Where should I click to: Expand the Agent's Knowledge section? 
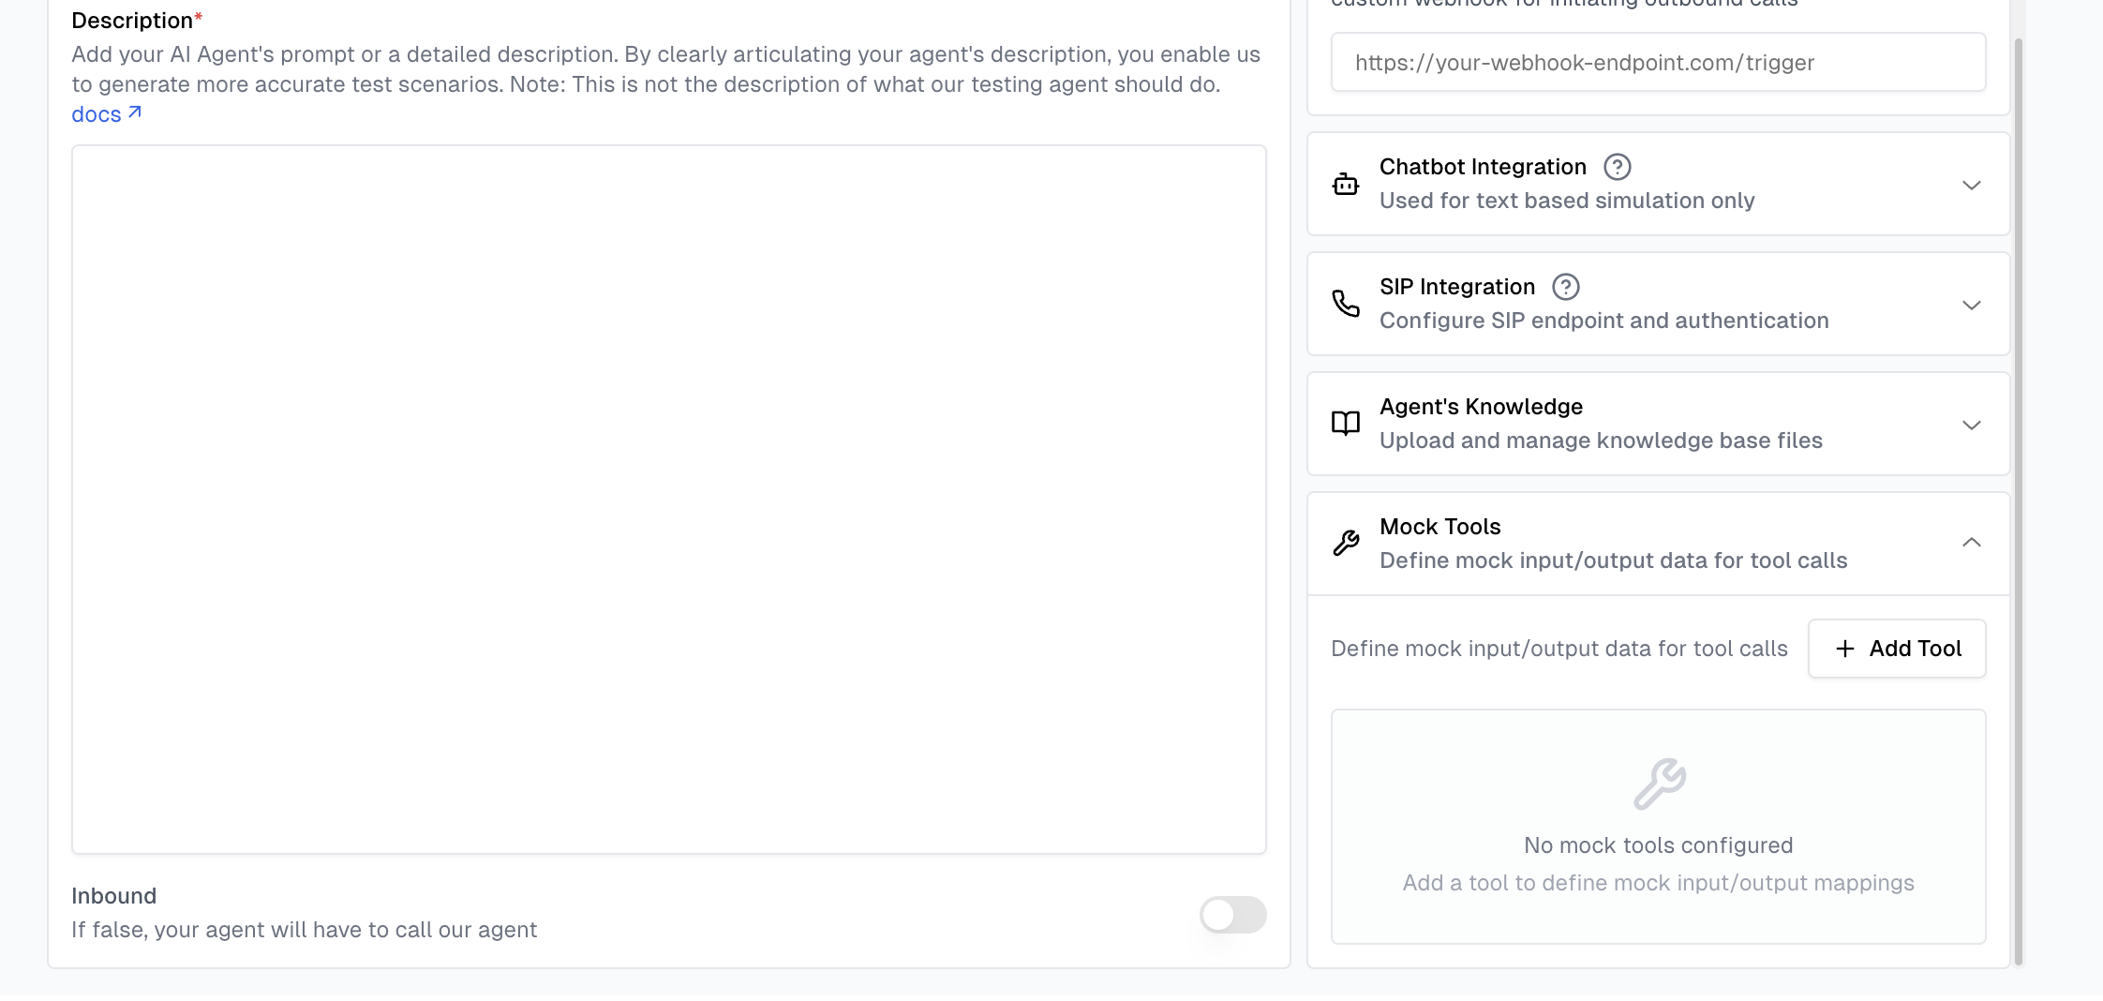[x=1973, y=425]
